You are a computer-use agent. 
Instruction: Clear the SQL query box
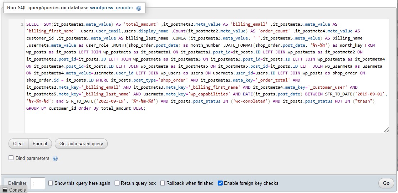pyautogui.click(x=18, y=144)
